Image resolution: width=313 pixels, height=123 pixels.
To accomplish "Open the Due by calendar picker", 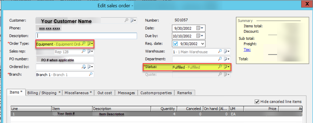I will 200,36.
